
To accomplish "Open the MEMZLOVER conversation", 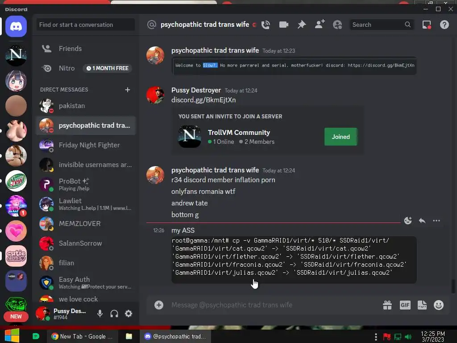I will tap(86, 224).
